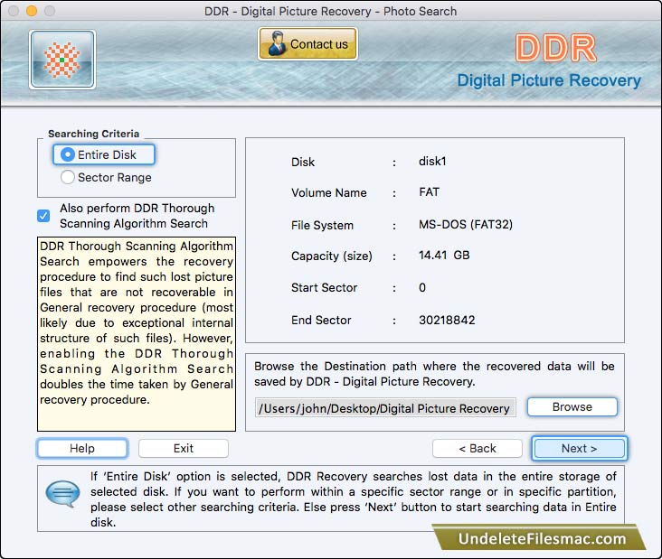Go back with the < Back button
This screenshot has width=662, height=559.
coord(478,448)
